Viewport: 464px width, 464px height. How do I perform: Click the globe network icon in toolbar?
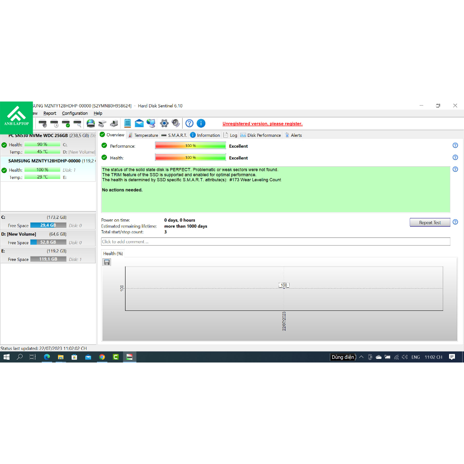(151, 123)
